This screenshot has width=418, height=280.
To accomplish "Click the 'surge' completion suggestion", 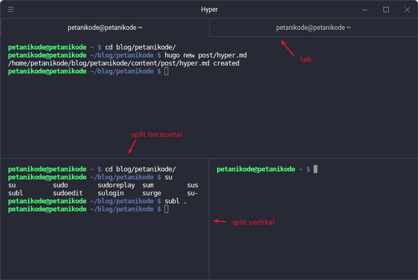I will coord(152,193).
